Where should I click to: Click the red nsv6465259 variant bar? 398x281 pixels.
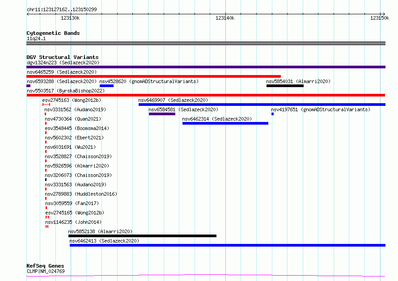tap(153, 76)
